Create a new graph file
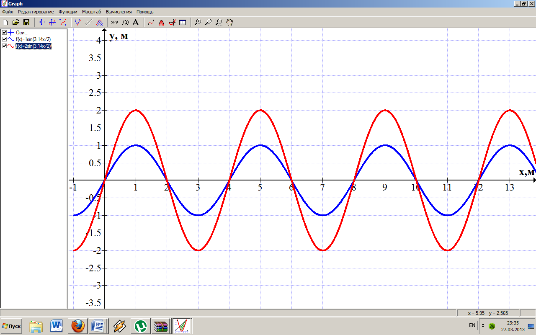The image size is (536, 335). (x=5, y=22)
